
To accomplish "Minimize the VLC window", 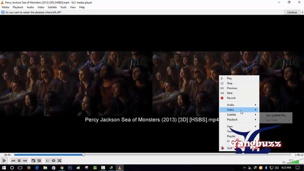I will pyautogui.click(x=279, y=2).
